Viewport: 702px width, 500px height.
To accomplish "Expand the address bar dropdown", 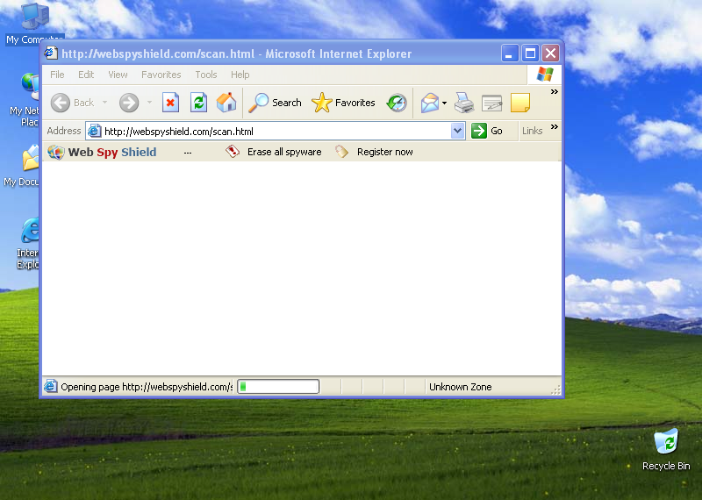I will 457,132.
